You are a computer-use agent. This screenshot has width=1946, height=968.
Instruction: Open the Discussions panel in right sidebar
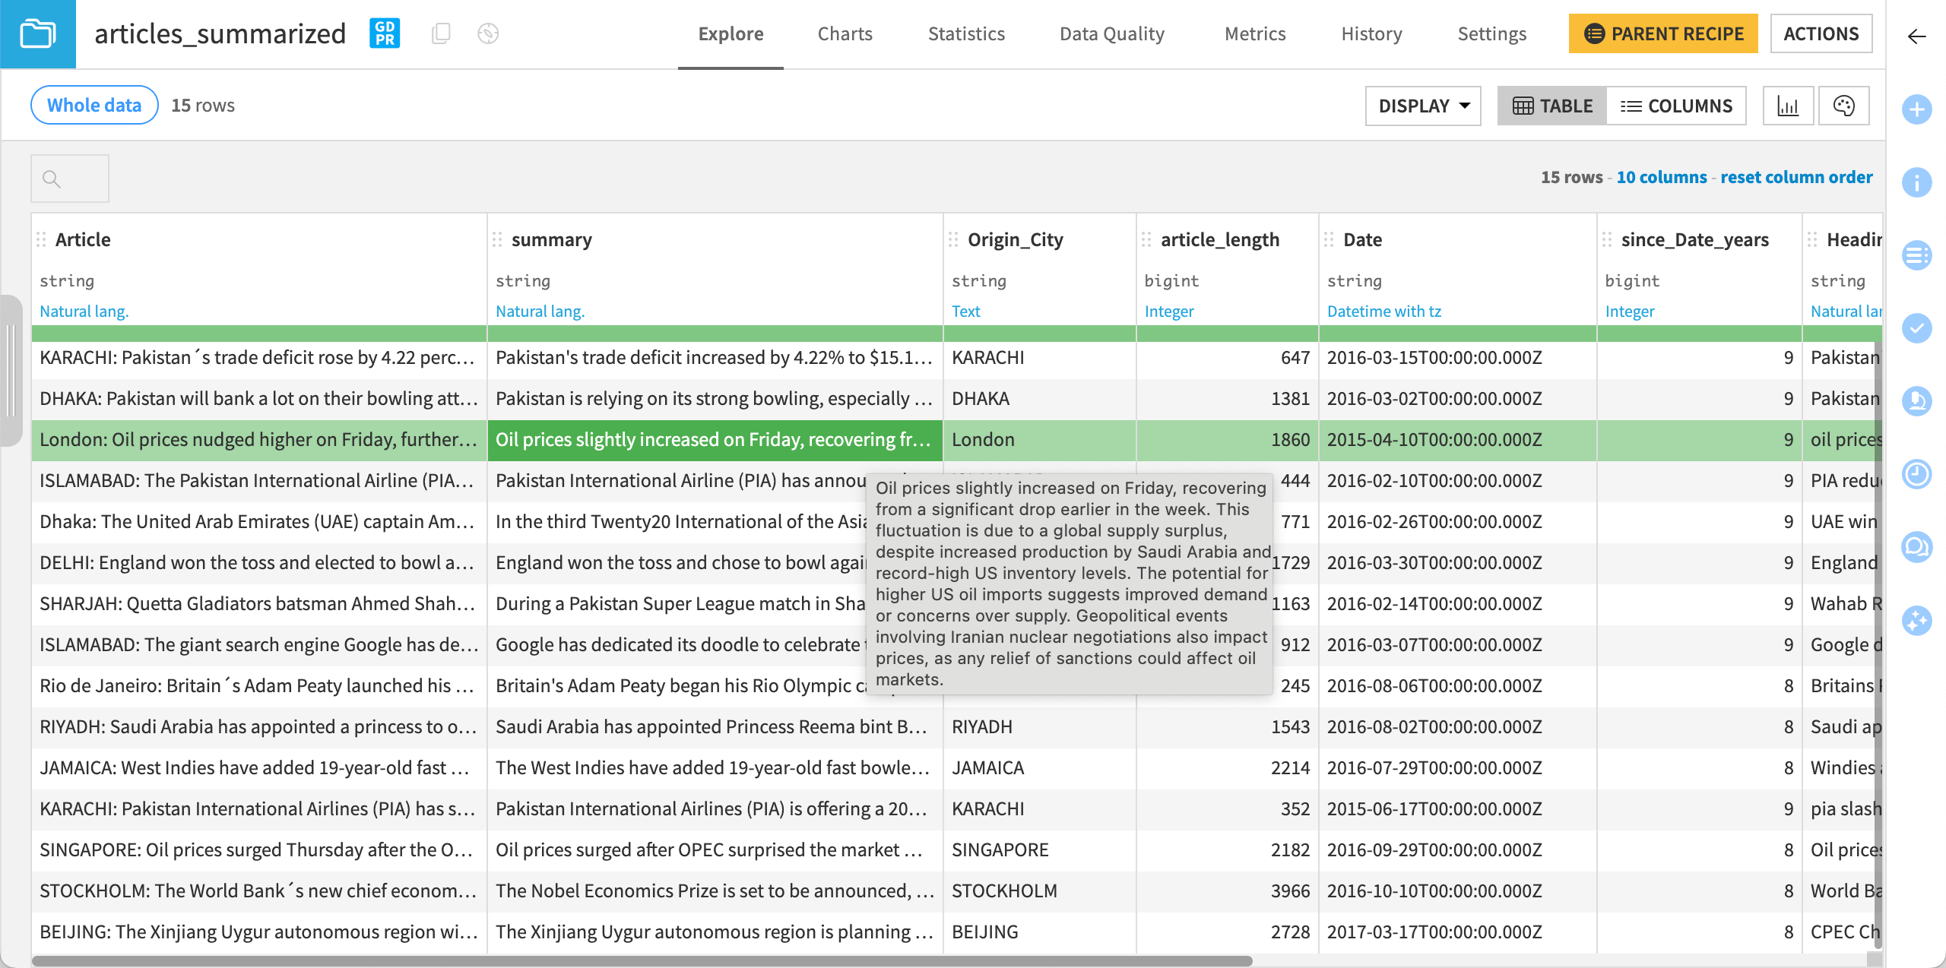click(1917, 546)
